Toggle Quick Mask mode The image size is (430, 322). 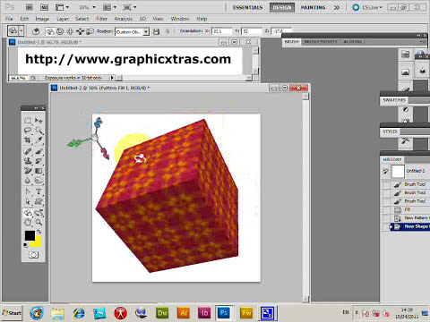(x=33, y=255)
